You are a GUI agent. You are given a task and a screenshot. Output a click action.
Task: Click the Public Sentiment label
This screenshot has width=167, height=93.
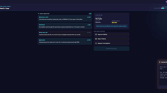tap(164, 7)
